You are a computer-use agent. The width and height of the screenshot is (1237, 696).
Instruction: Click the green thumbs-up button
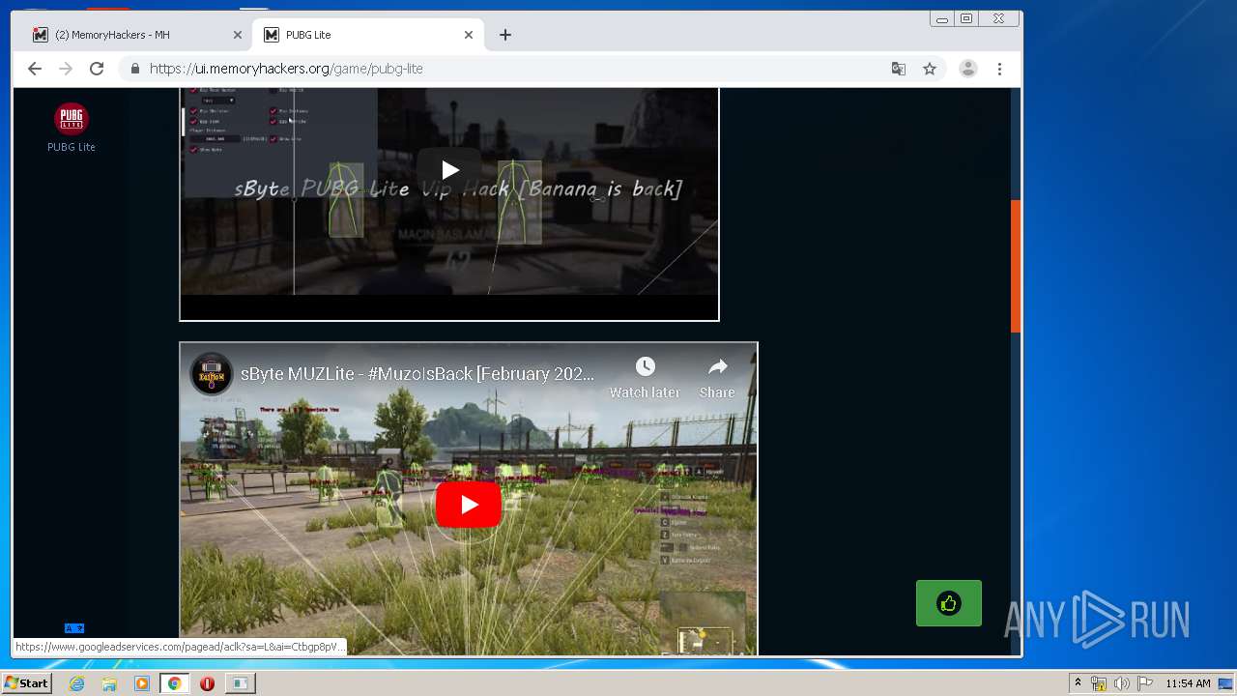click(x=949, y=603)
